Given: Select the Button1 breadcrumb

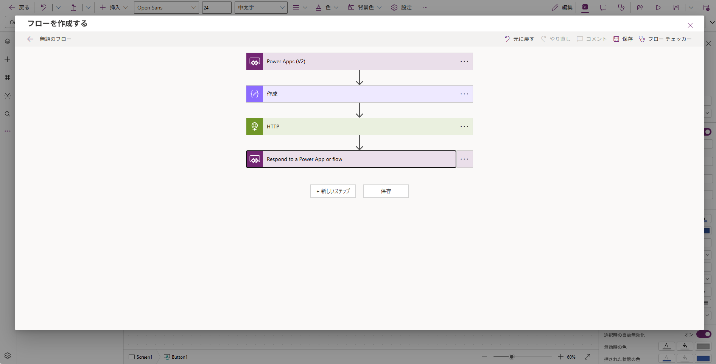Looking at the screenshot, I should pyautogui.click(x=176, y=357).
